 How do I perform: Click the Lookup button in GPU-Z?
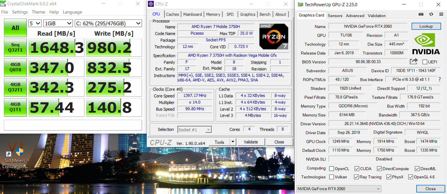click(426, 26)
